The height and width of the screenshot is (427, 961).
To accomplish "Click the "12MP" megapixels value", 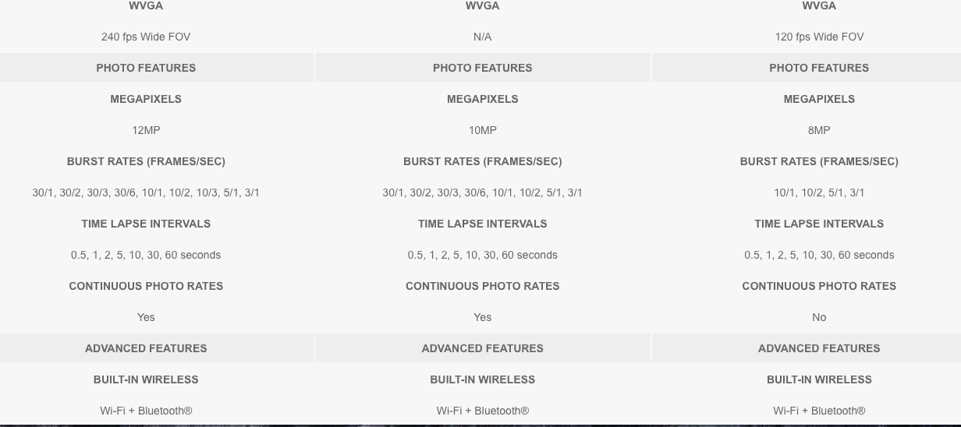I will coord(146,130).
